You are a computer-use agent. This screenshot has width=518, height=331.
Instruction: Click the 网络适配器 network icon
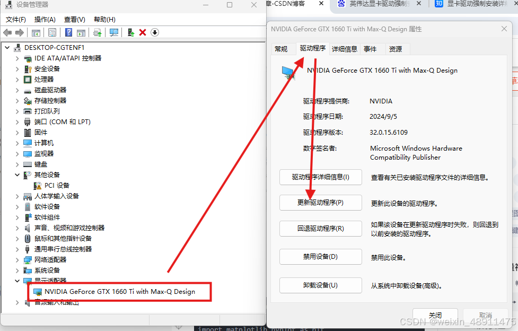pos(28,260)
